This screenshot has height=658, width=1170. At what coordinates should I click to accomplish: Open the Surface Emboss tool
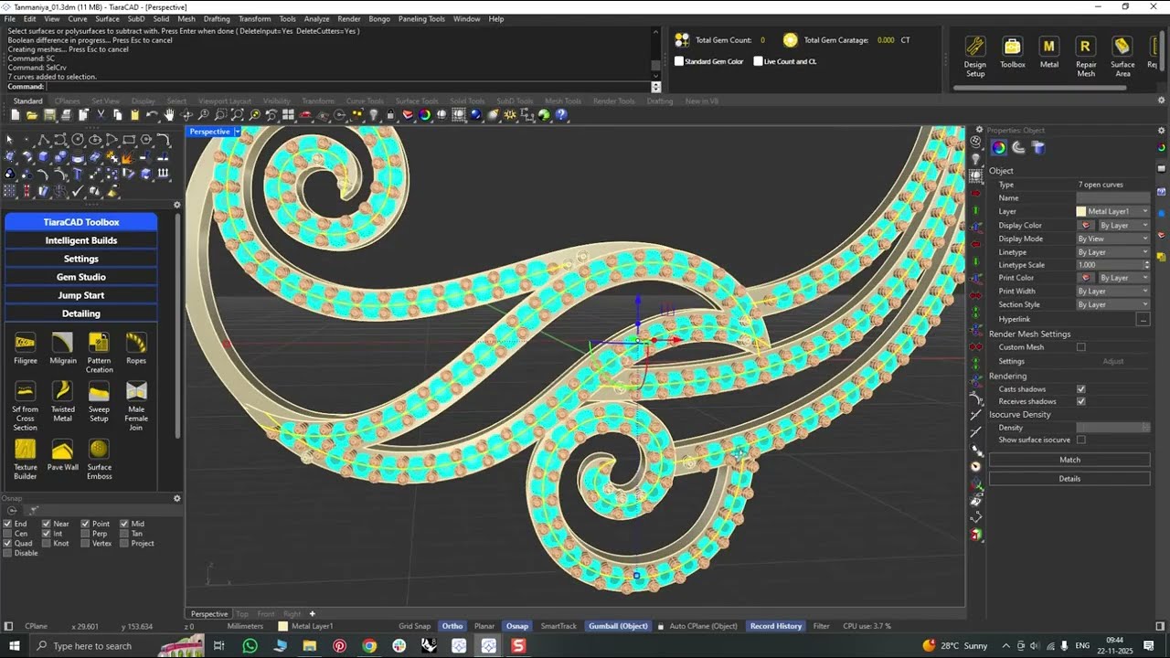99,460
